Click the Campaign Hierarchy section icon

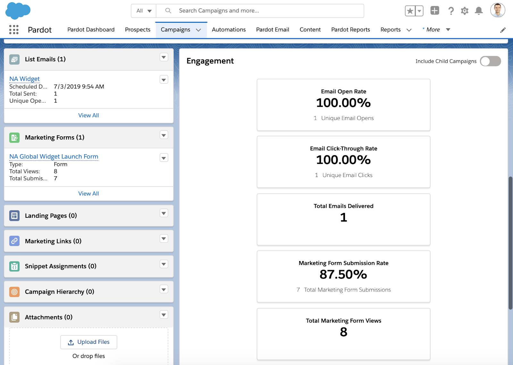tap(14, 292)
